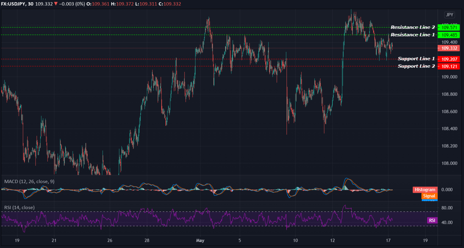Click the O:109.361 open value
Image resolution: width=464 pixels, height=248 pixels.
(98, 4)
